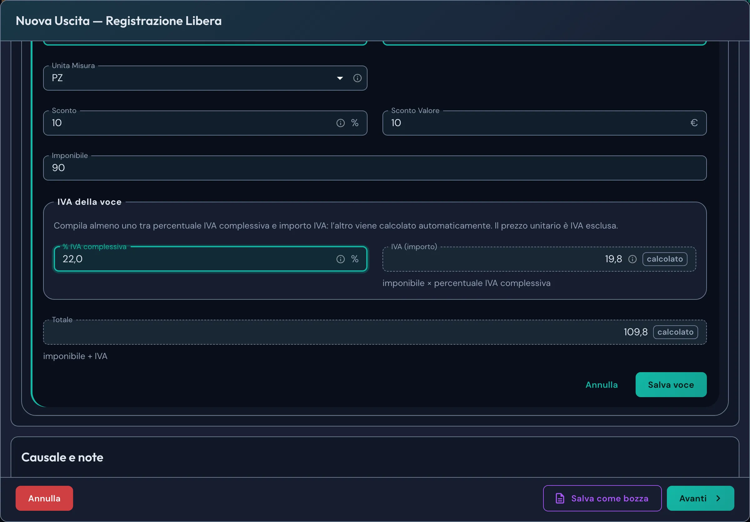Click the % IVA complessiva input with 22,0
The width and height of the screenshot is (750, 522).
[x=211, y=259]
